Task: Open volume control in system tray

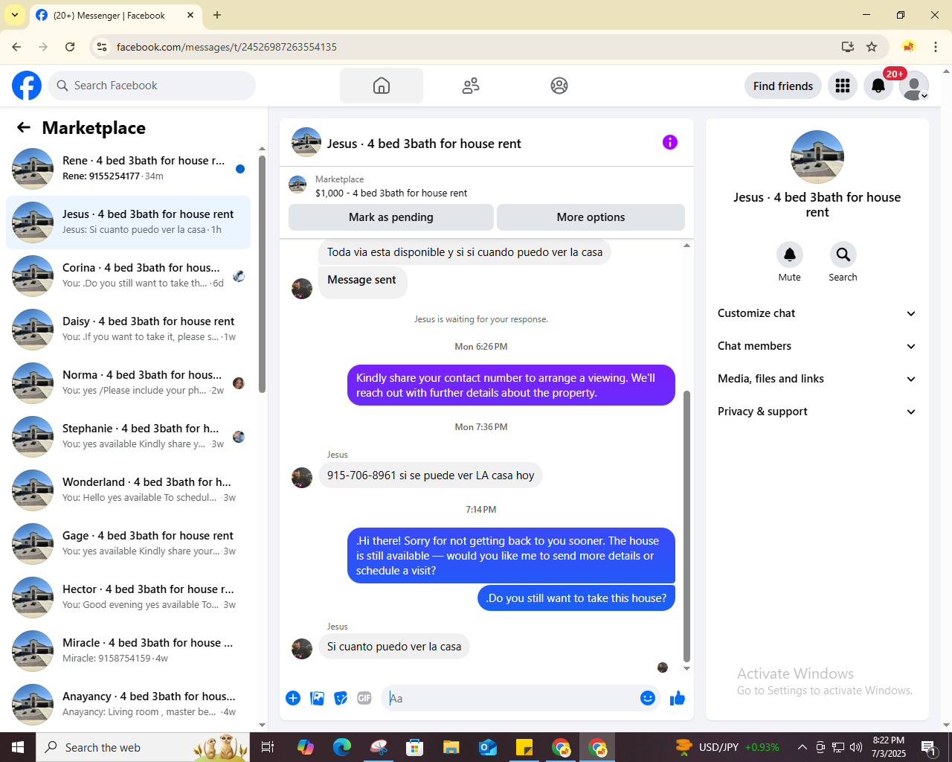Action: click(x=856, y=747)
